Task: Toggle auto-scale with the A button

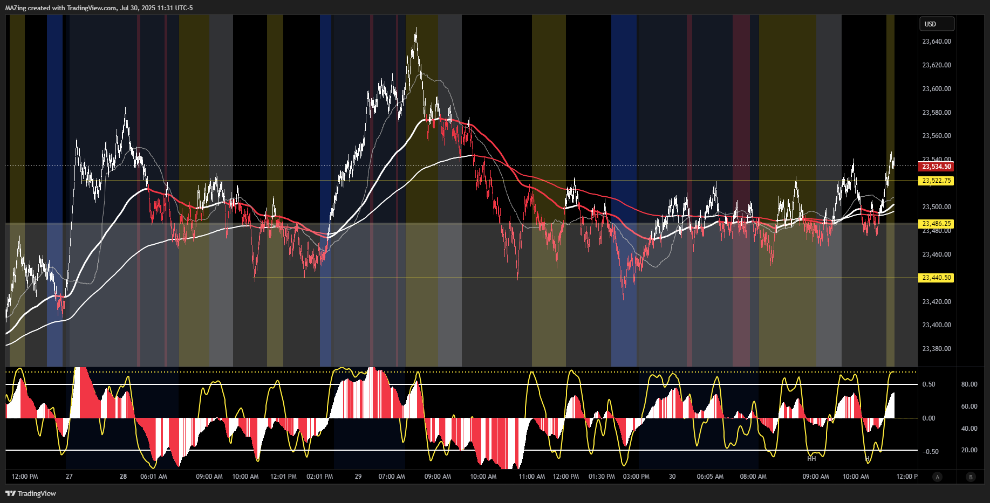Action: pos(937,477)
